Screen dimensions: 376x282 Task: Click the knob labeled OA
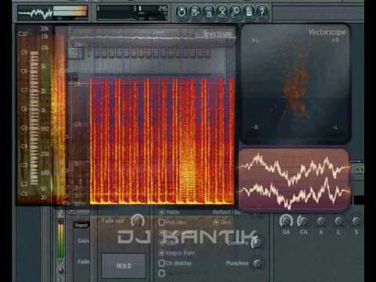pyautogui.click(x=286, y=221)
